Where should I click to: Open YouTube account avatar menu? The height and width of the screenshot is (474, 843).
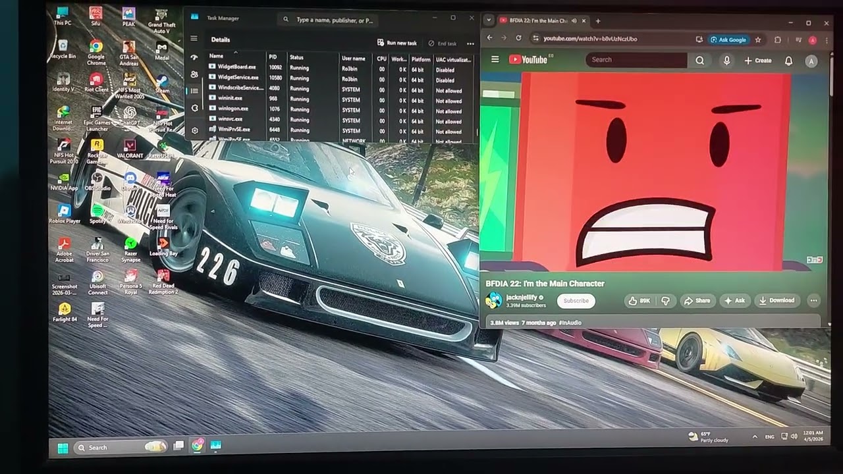click(811, 61)
